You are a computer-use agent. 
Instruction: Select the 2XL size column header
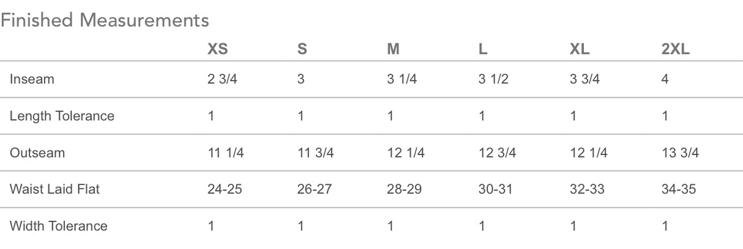[675, 50]
